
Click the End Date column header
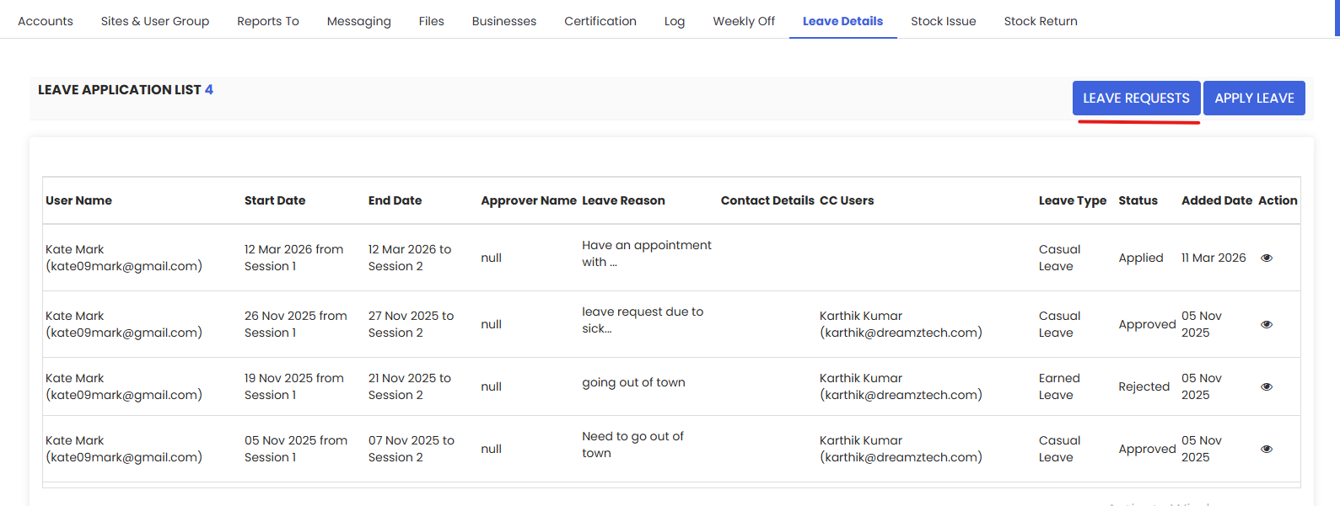(x=395, y=200)
